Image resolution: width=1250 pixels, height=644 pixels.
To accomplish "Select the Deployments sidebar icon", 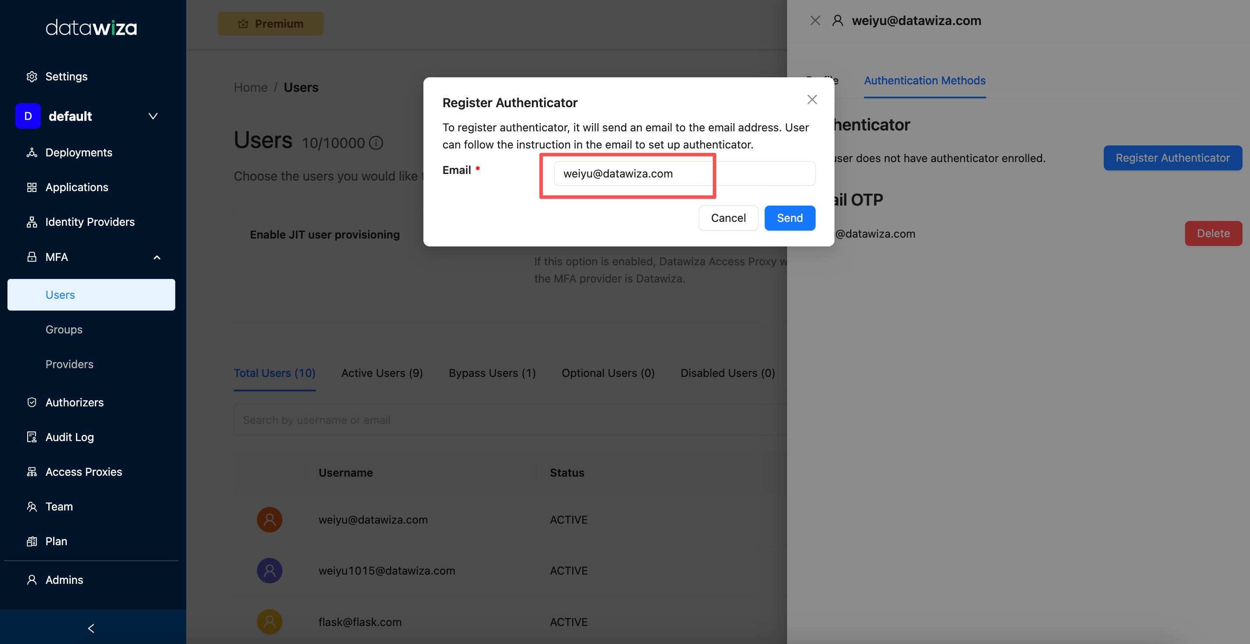I will [32, 152].
